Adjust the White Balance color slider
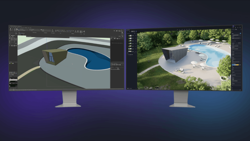This screenshot has width=250, height=141. (x=235, y=65)
